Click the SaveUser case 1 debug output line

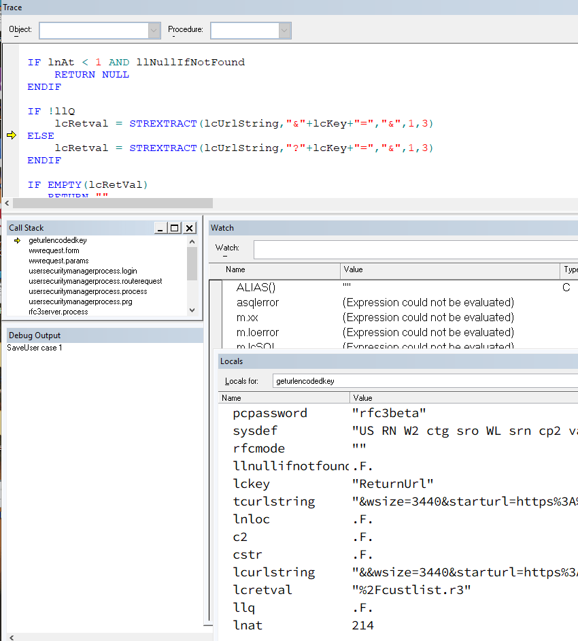click(x=35, y=348)
